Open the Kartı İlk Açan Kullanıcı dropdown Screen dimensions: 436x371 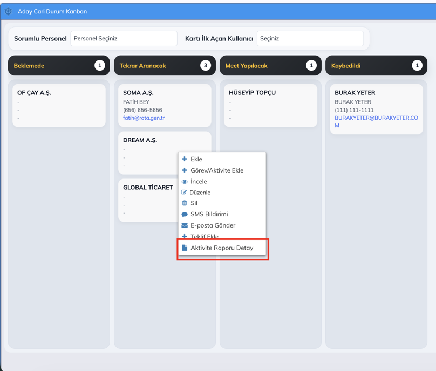(310, 39)
